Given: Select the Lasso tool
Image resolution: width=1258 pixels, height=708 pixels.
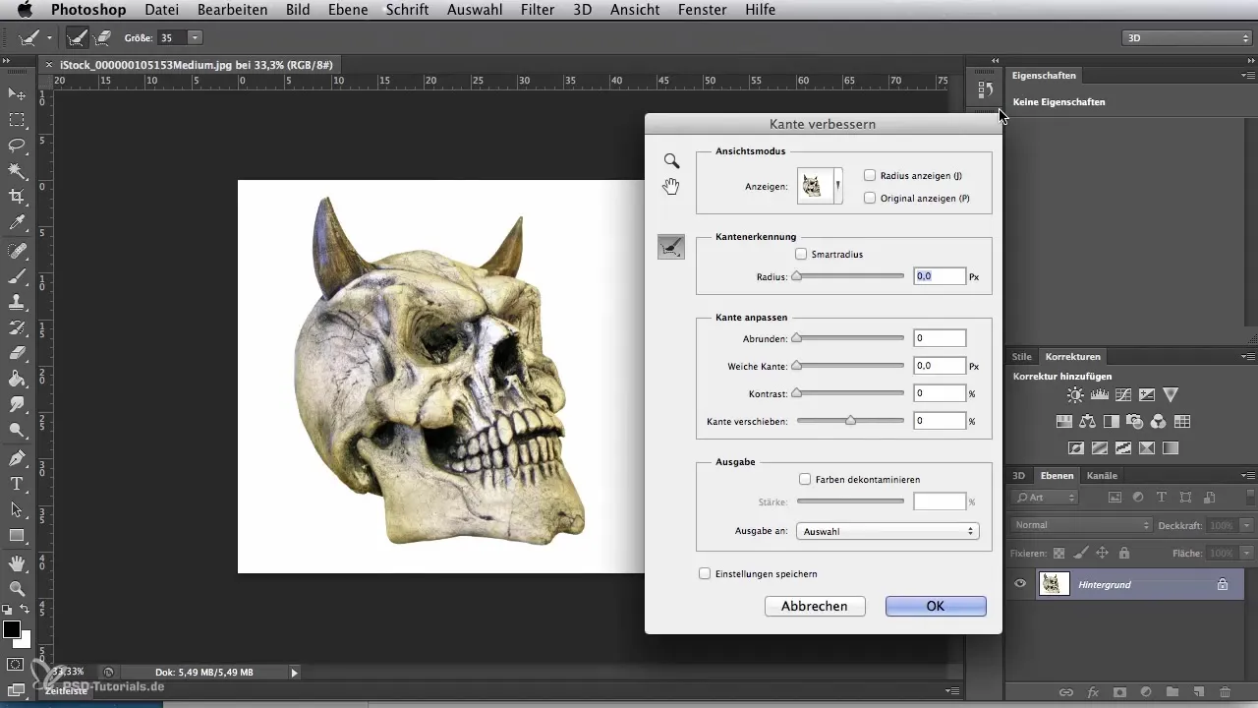Looking at the screenshot, I should pos(17,146).
